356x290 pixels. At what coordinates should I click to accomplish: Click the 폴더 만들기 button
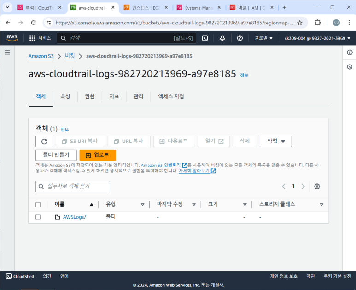click(56, 155)
